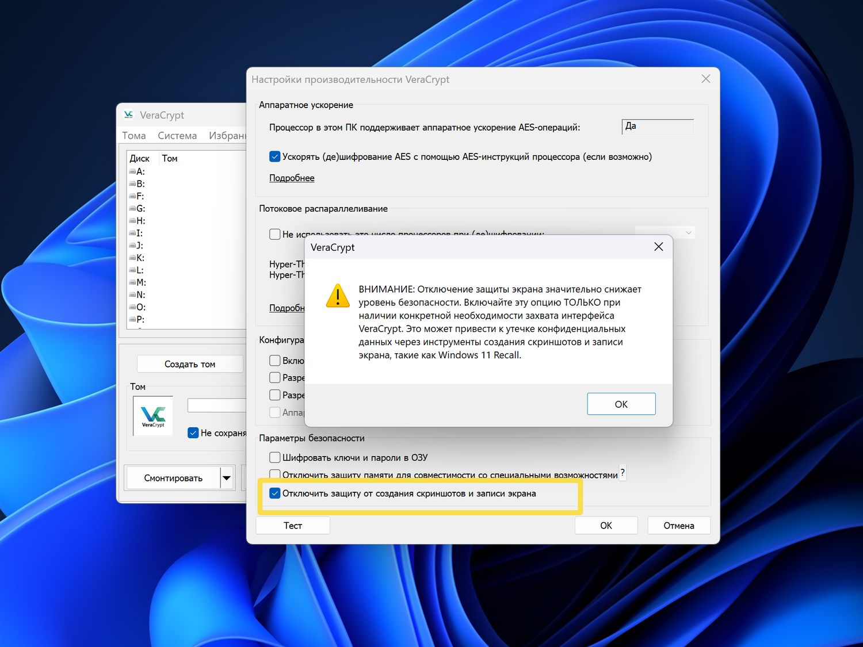Click OK in the performance settings dialog
Image resolution: width=863 pixels, height=647 pixels.
[606, 526]
